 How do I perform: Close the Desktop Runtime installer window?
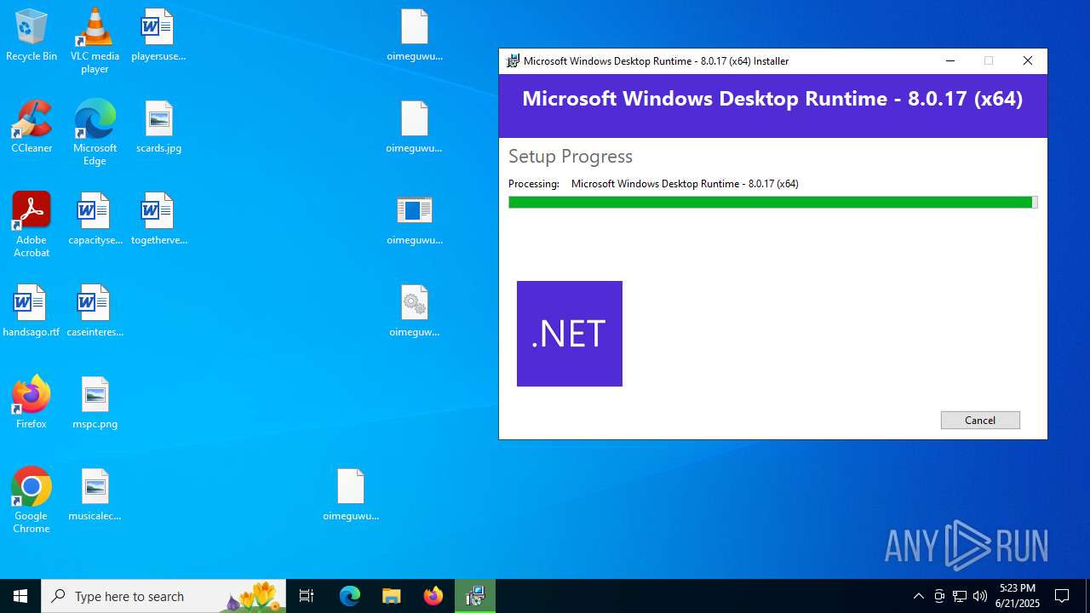(1028, 61)
